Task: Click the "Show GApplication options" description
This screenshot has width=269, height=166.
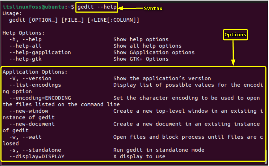Action: point(154,53)
